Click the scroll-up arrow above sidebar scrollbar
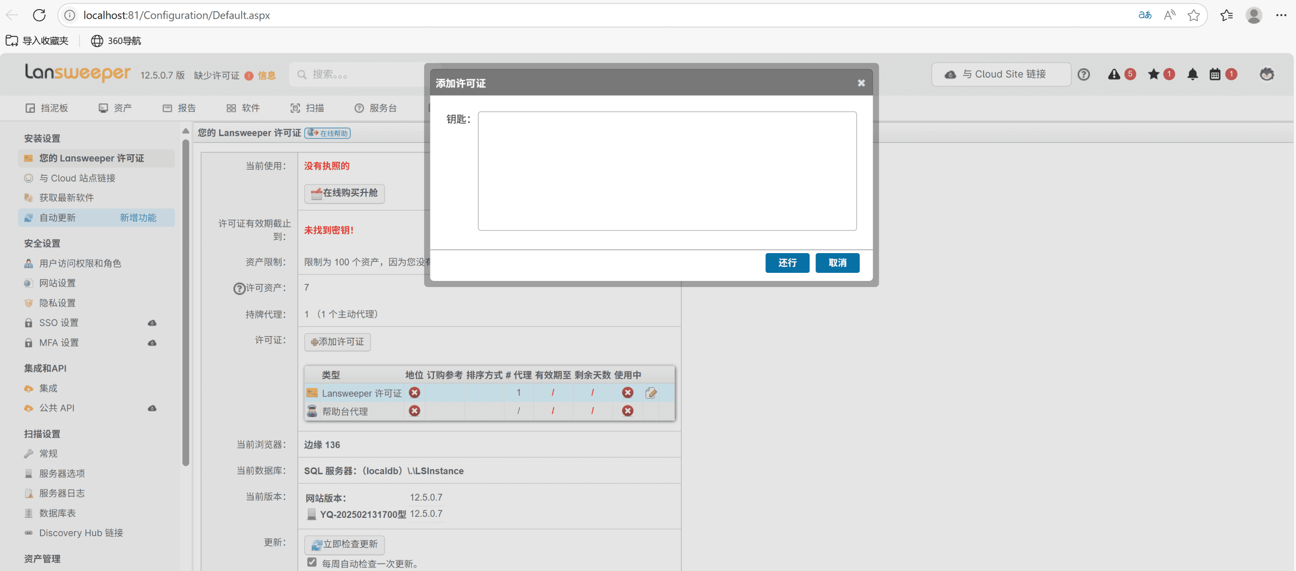This screenshot has height=571, width=1296. click(186, 131)
